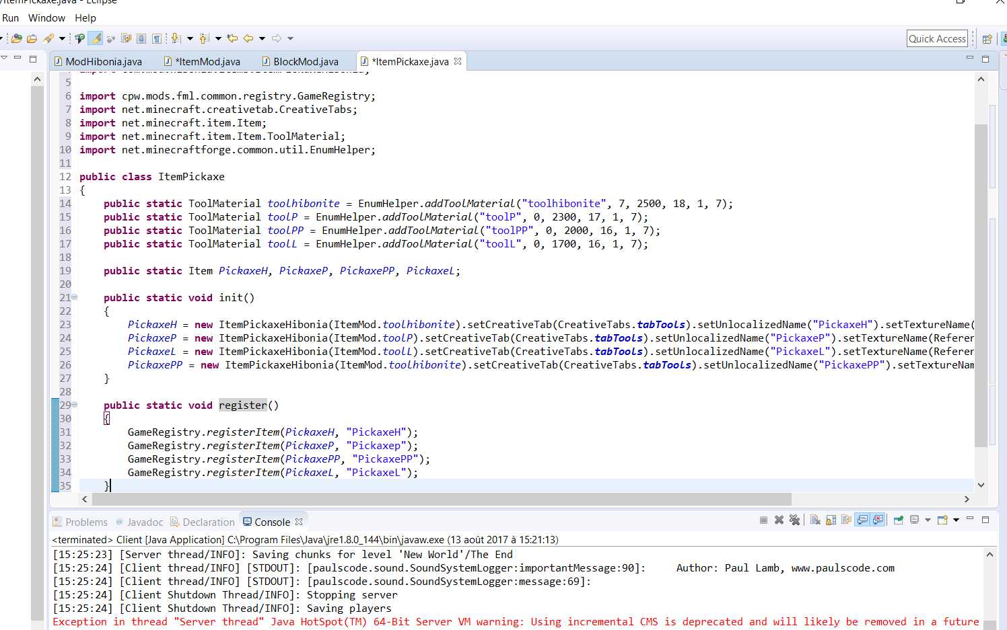Click the Open Perspective icon
This screenshot has width=1007, height=630.
(x=987, y=39)
